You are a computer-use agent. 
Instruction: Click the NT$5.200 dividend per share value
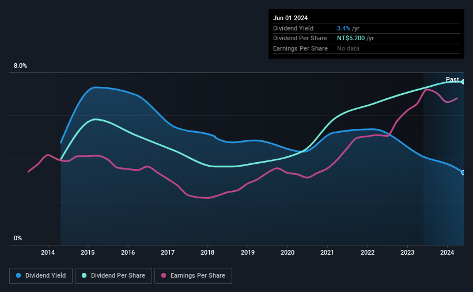tap(351, 39)
